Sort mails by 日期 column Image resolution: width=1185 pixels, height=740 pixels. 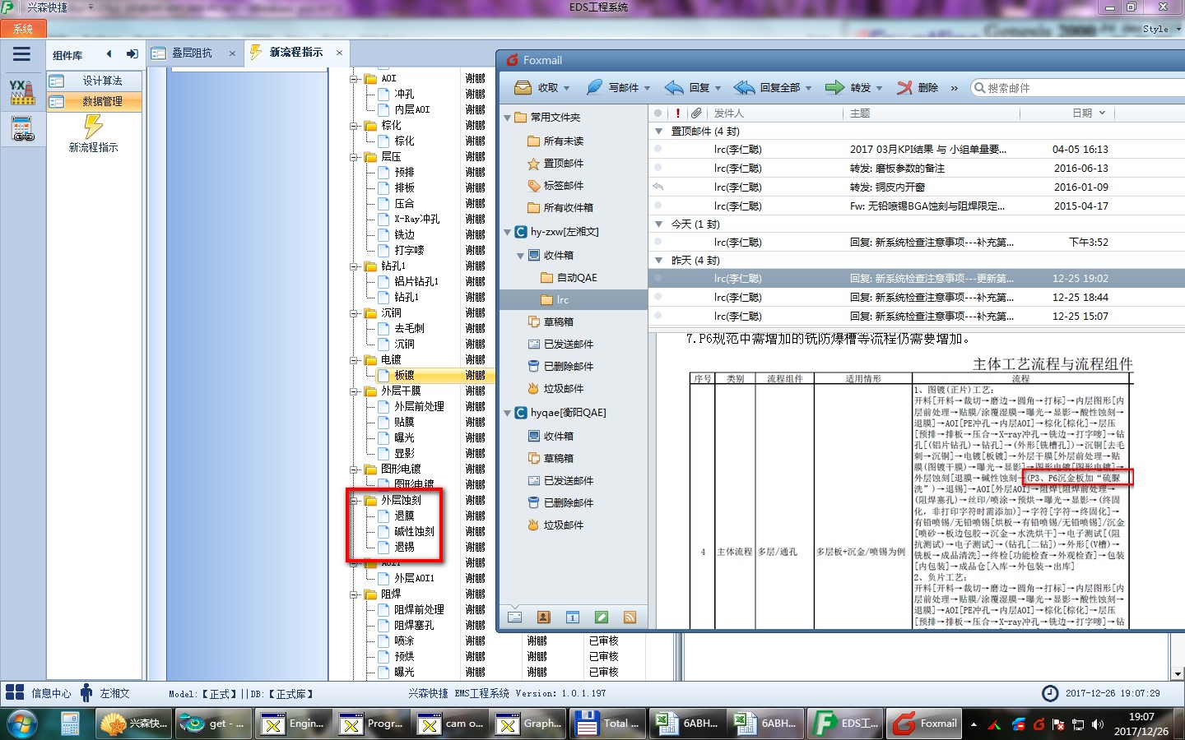coord(1082,113)
